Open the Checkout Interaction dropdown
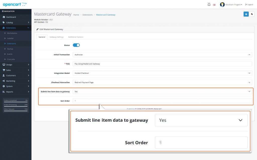 (162, 82)
